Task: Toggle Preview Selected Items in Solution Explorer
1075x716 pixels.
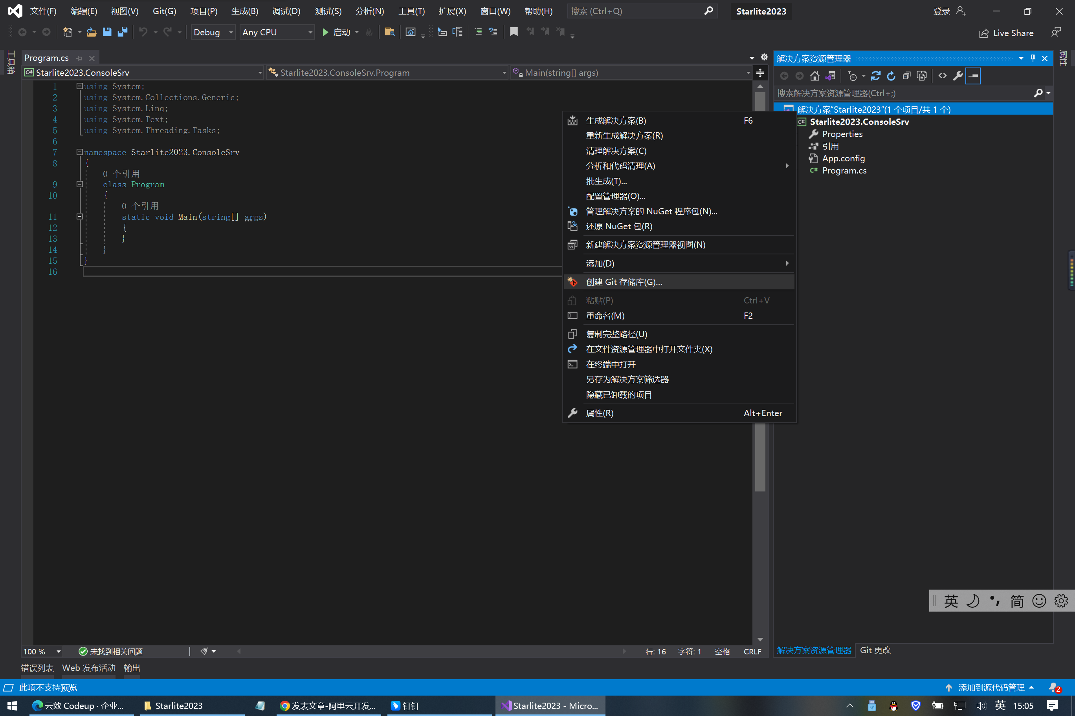Action: pos(973,75)
